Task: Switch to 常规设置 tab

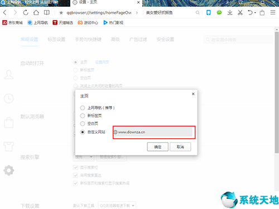Action: pyautogui.click(x=29, y=40)
